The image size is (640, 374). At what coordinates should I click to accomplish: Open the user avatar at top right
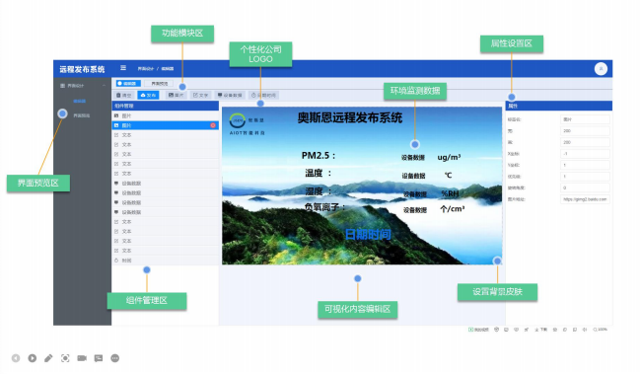(601, 69)
